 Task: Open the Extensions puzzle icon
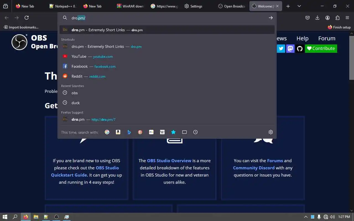pos(337,18)
